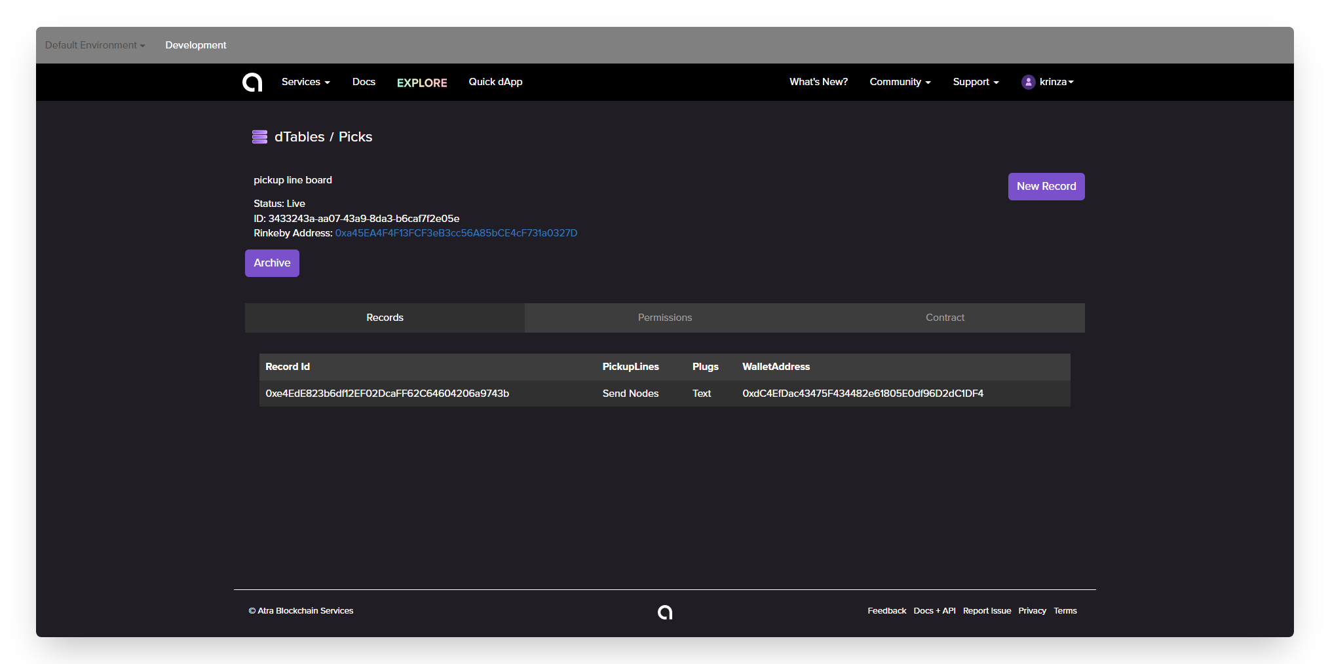This screenshot has width=1330, height=664.
Task: Open the Report Issue footer link
Action: [987, 611]
